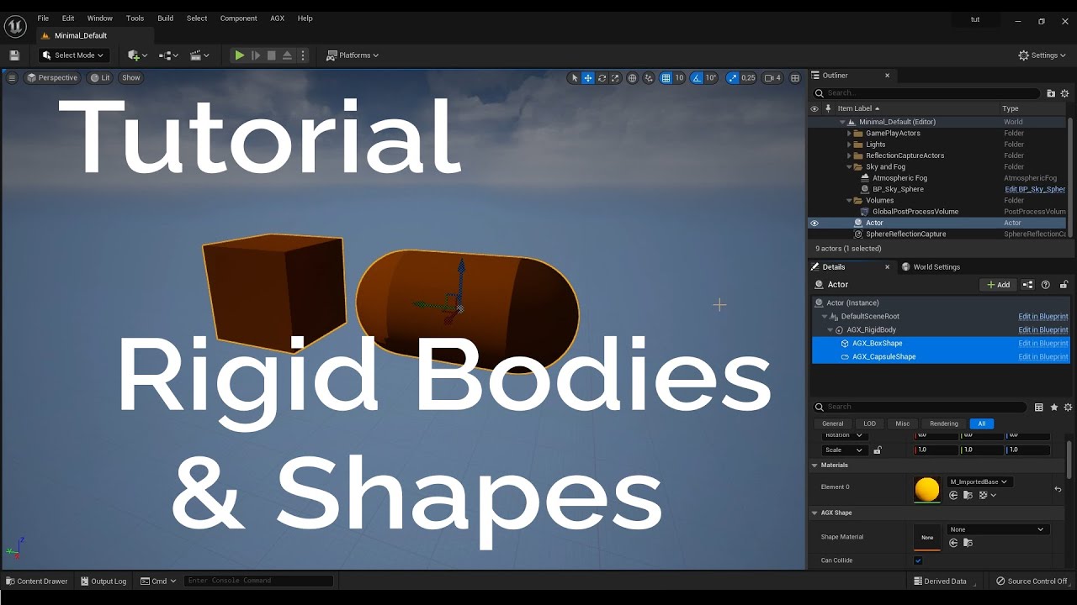Open camera speed setting showing 4
This screenshot has height=605, width=1077.
[772, 78]
